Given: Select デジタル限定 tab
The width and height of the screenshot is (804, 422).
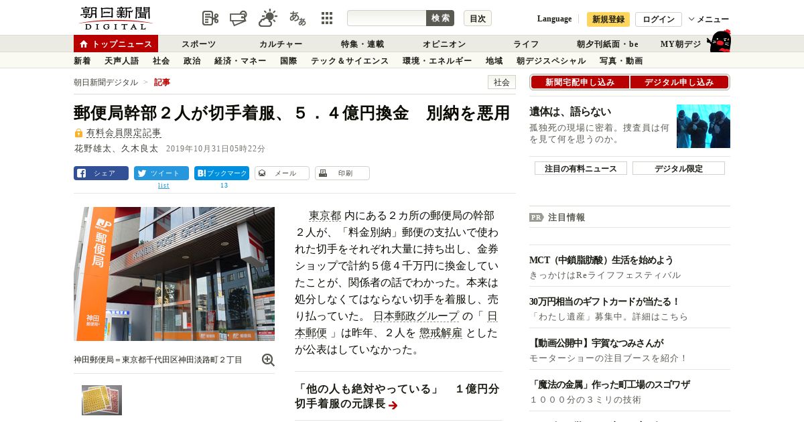Looking at the screenshot, I should [x=679, y=169].
